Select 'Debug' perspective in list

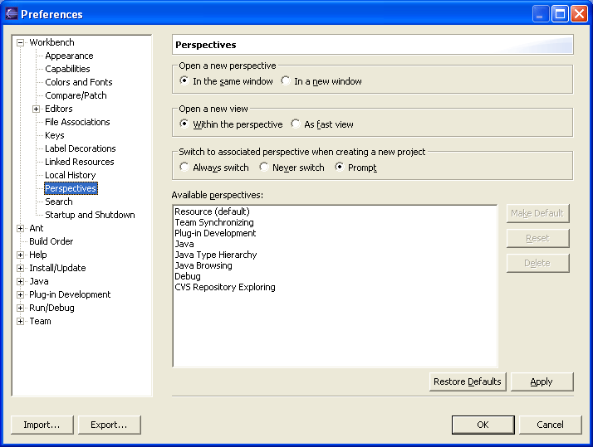(188, 276)
